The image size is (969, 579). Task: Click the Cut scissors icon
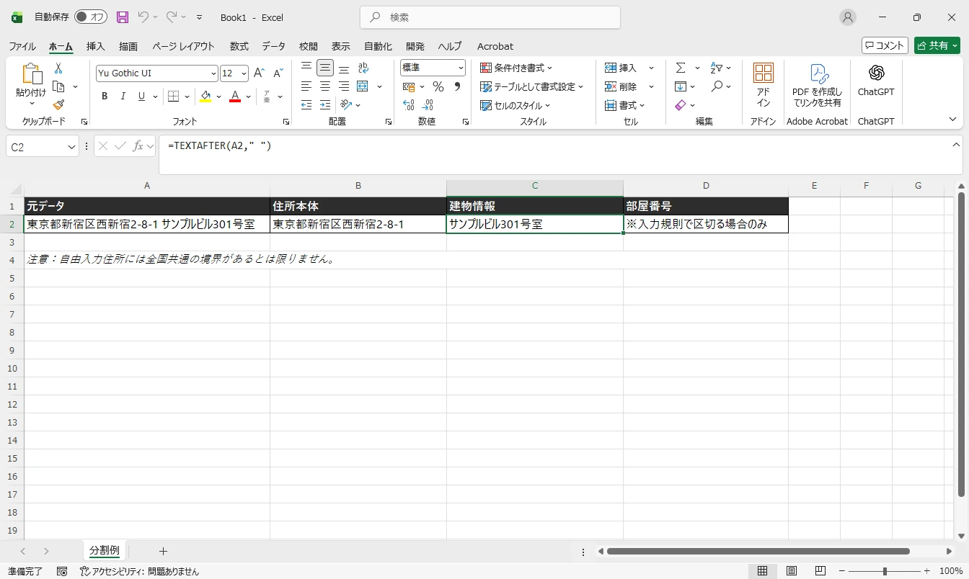tap(58, 68)
